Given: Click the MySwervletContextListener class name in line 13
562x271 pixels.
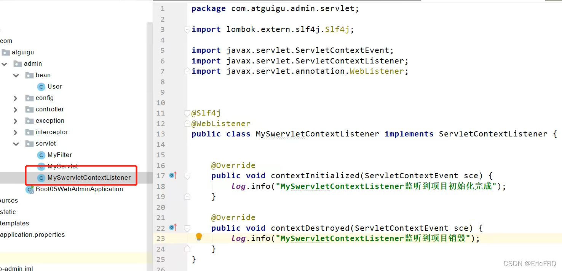Looking at the screenshot, I should click(317, 134).
